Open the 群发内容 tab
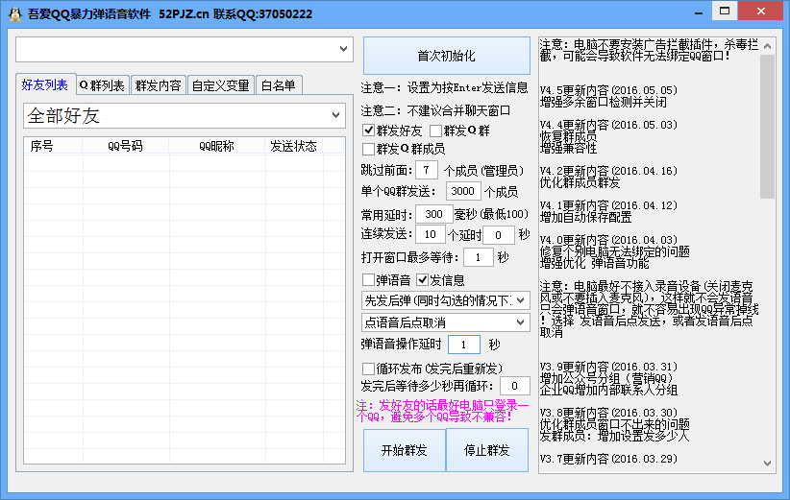The width and height of the screenshot is (790, 500). (x=158, y=85)
